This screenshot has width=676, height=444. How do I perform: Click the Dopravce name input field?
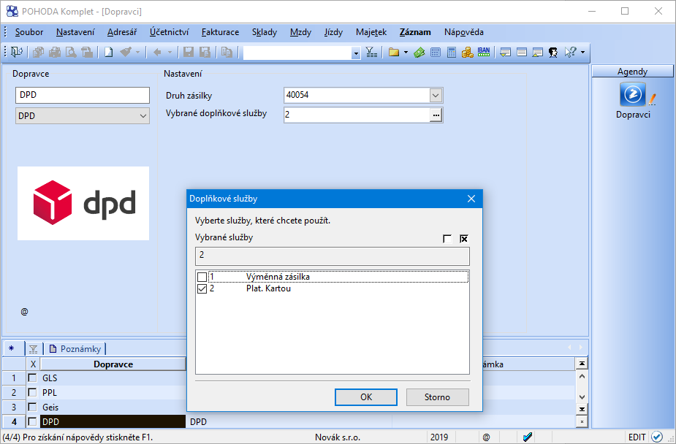point(83,95)
